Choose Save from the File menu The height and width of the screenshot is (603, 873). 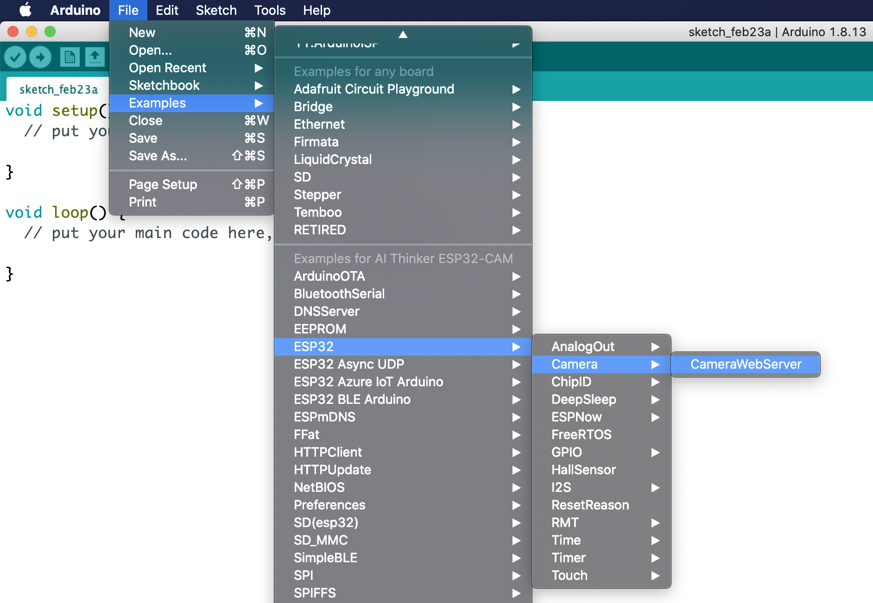[192, 138]
